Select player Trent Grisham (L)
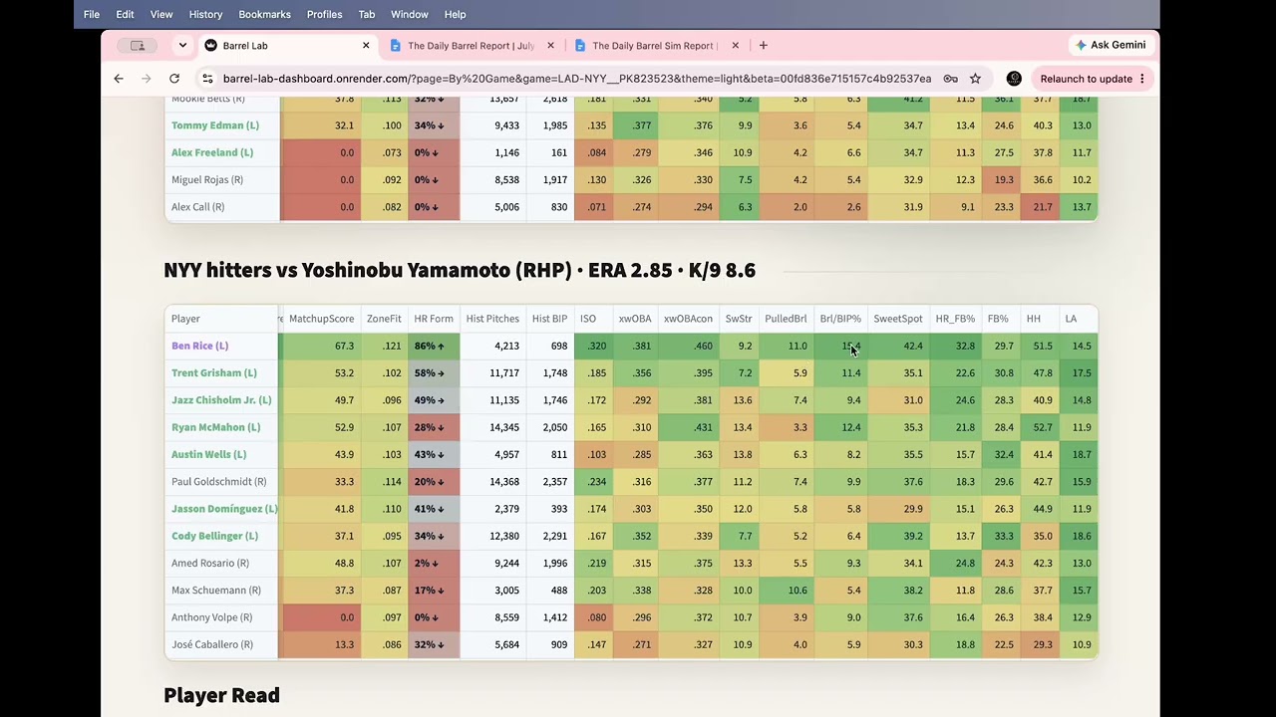 coord(214,372)
